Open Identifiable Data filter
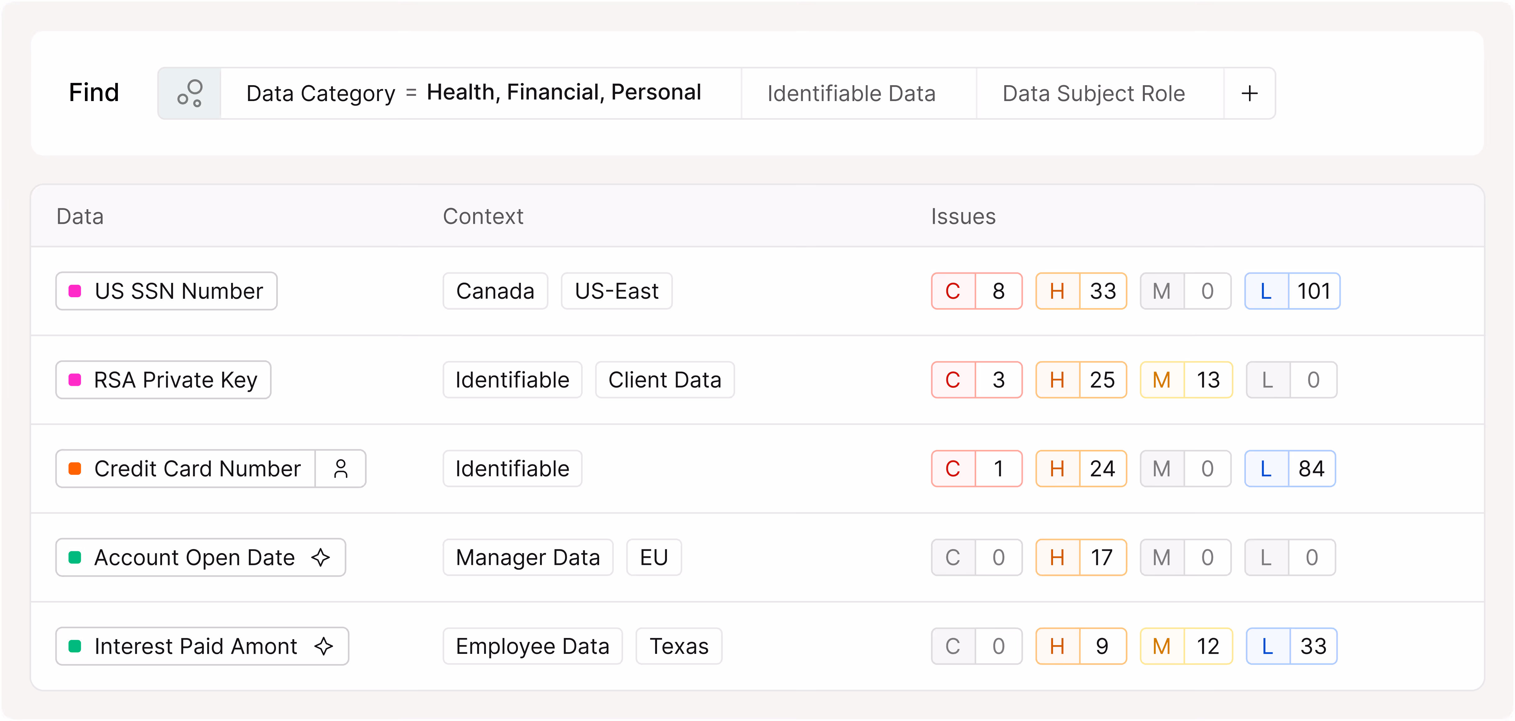The image size is (1515, 721). point(851,94)
